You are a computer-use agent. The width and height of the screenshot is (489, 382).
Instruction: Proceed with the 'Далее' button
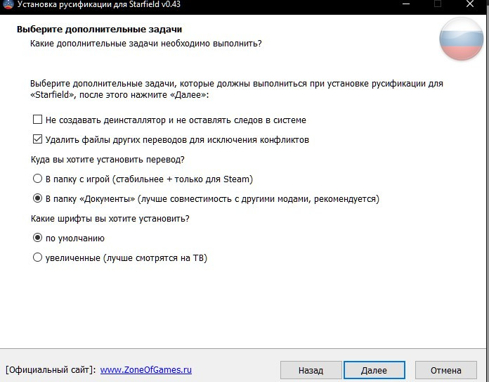point(374,370)
